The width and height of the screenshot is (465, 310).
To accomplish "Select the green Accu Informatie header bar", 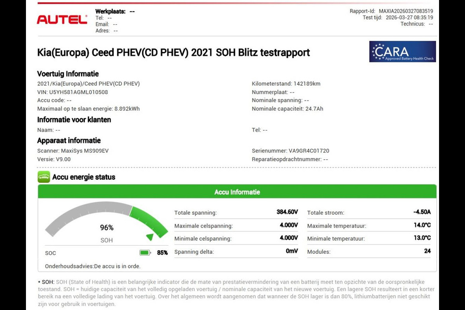I will coord(237,192).
